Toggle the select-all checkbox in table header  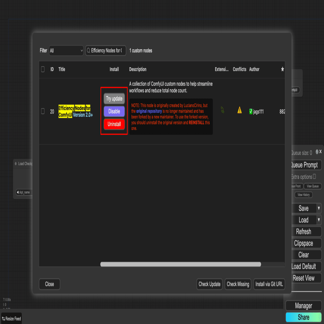(x=43, y=69)
